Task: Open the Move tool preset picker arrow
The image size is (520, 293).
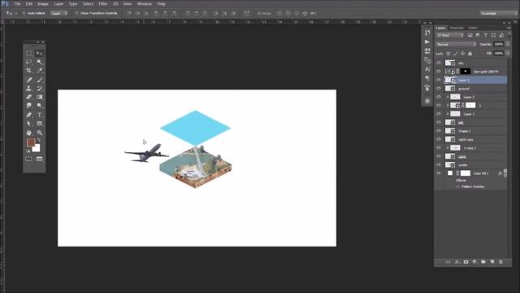Action: (x=16, y=14)
